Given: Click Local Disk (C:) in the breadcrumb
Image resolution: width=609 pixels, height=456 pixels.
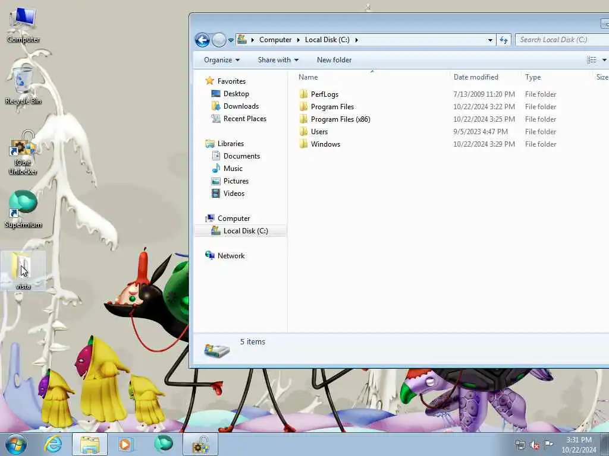Looking at the screenshot, I should point(327,40).
